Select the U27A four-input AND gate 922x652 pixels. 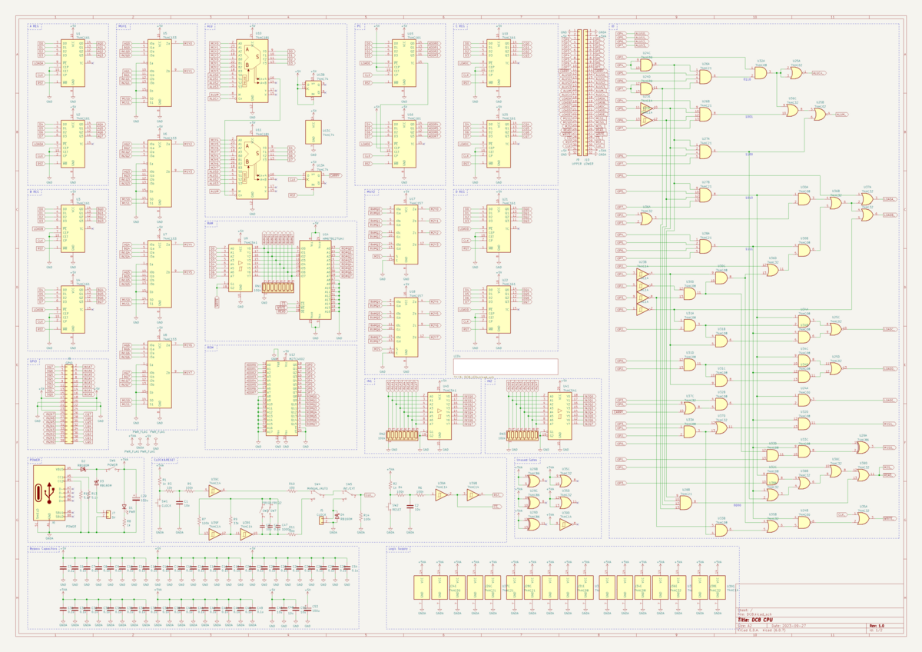coord(705,152)
